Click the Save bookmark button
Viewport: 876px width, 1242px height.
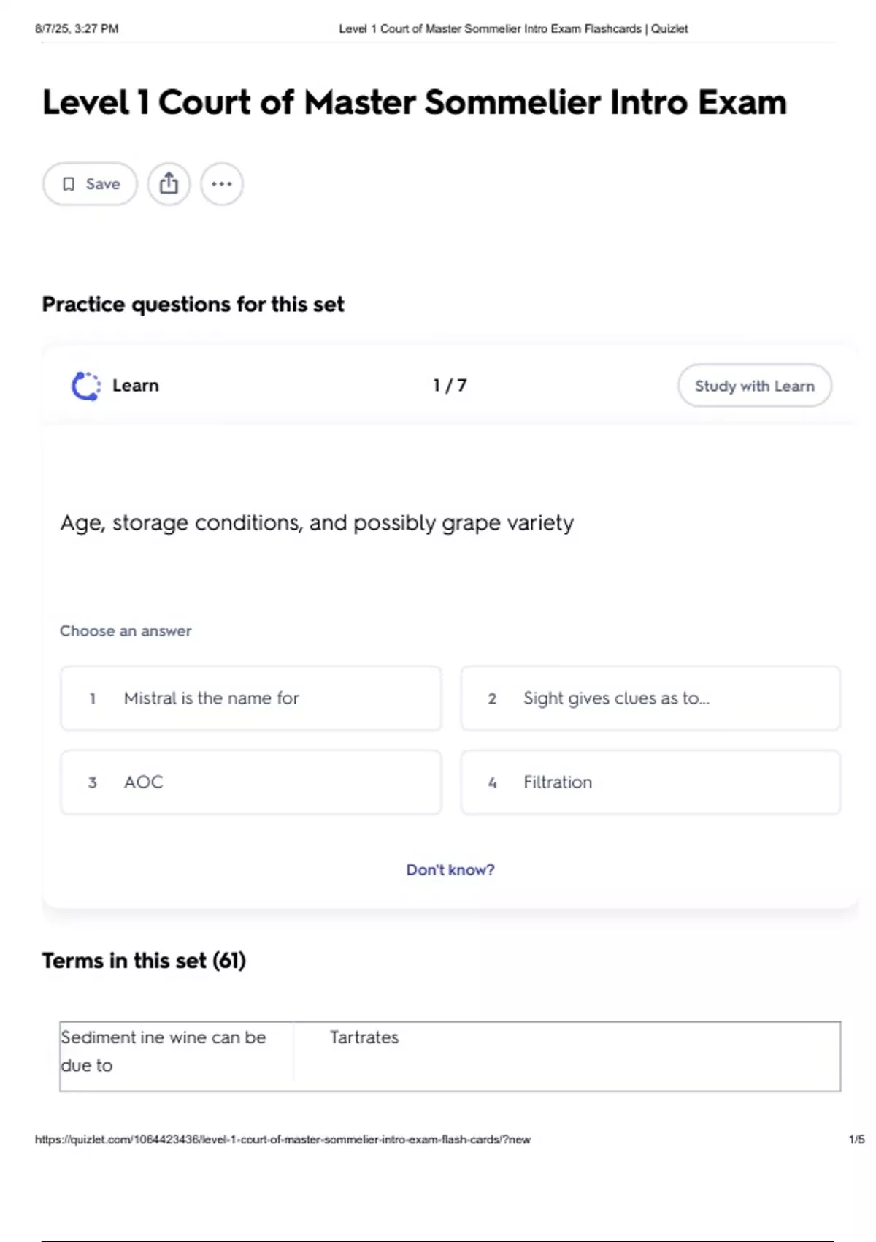(x=90, y=184)
